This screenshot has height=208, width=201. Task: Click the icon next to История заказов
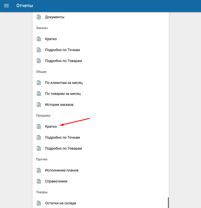point(39,105)
